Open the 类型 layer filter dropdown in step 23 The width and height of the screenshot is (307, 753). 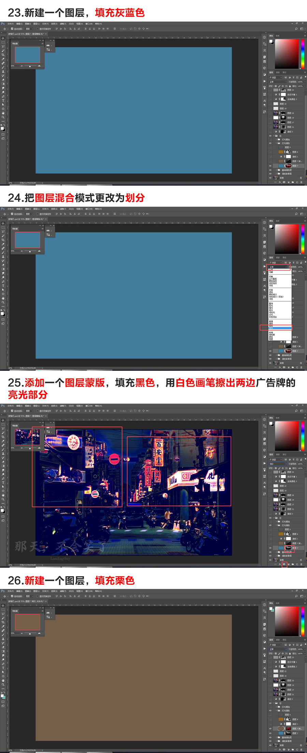point(276,77)
